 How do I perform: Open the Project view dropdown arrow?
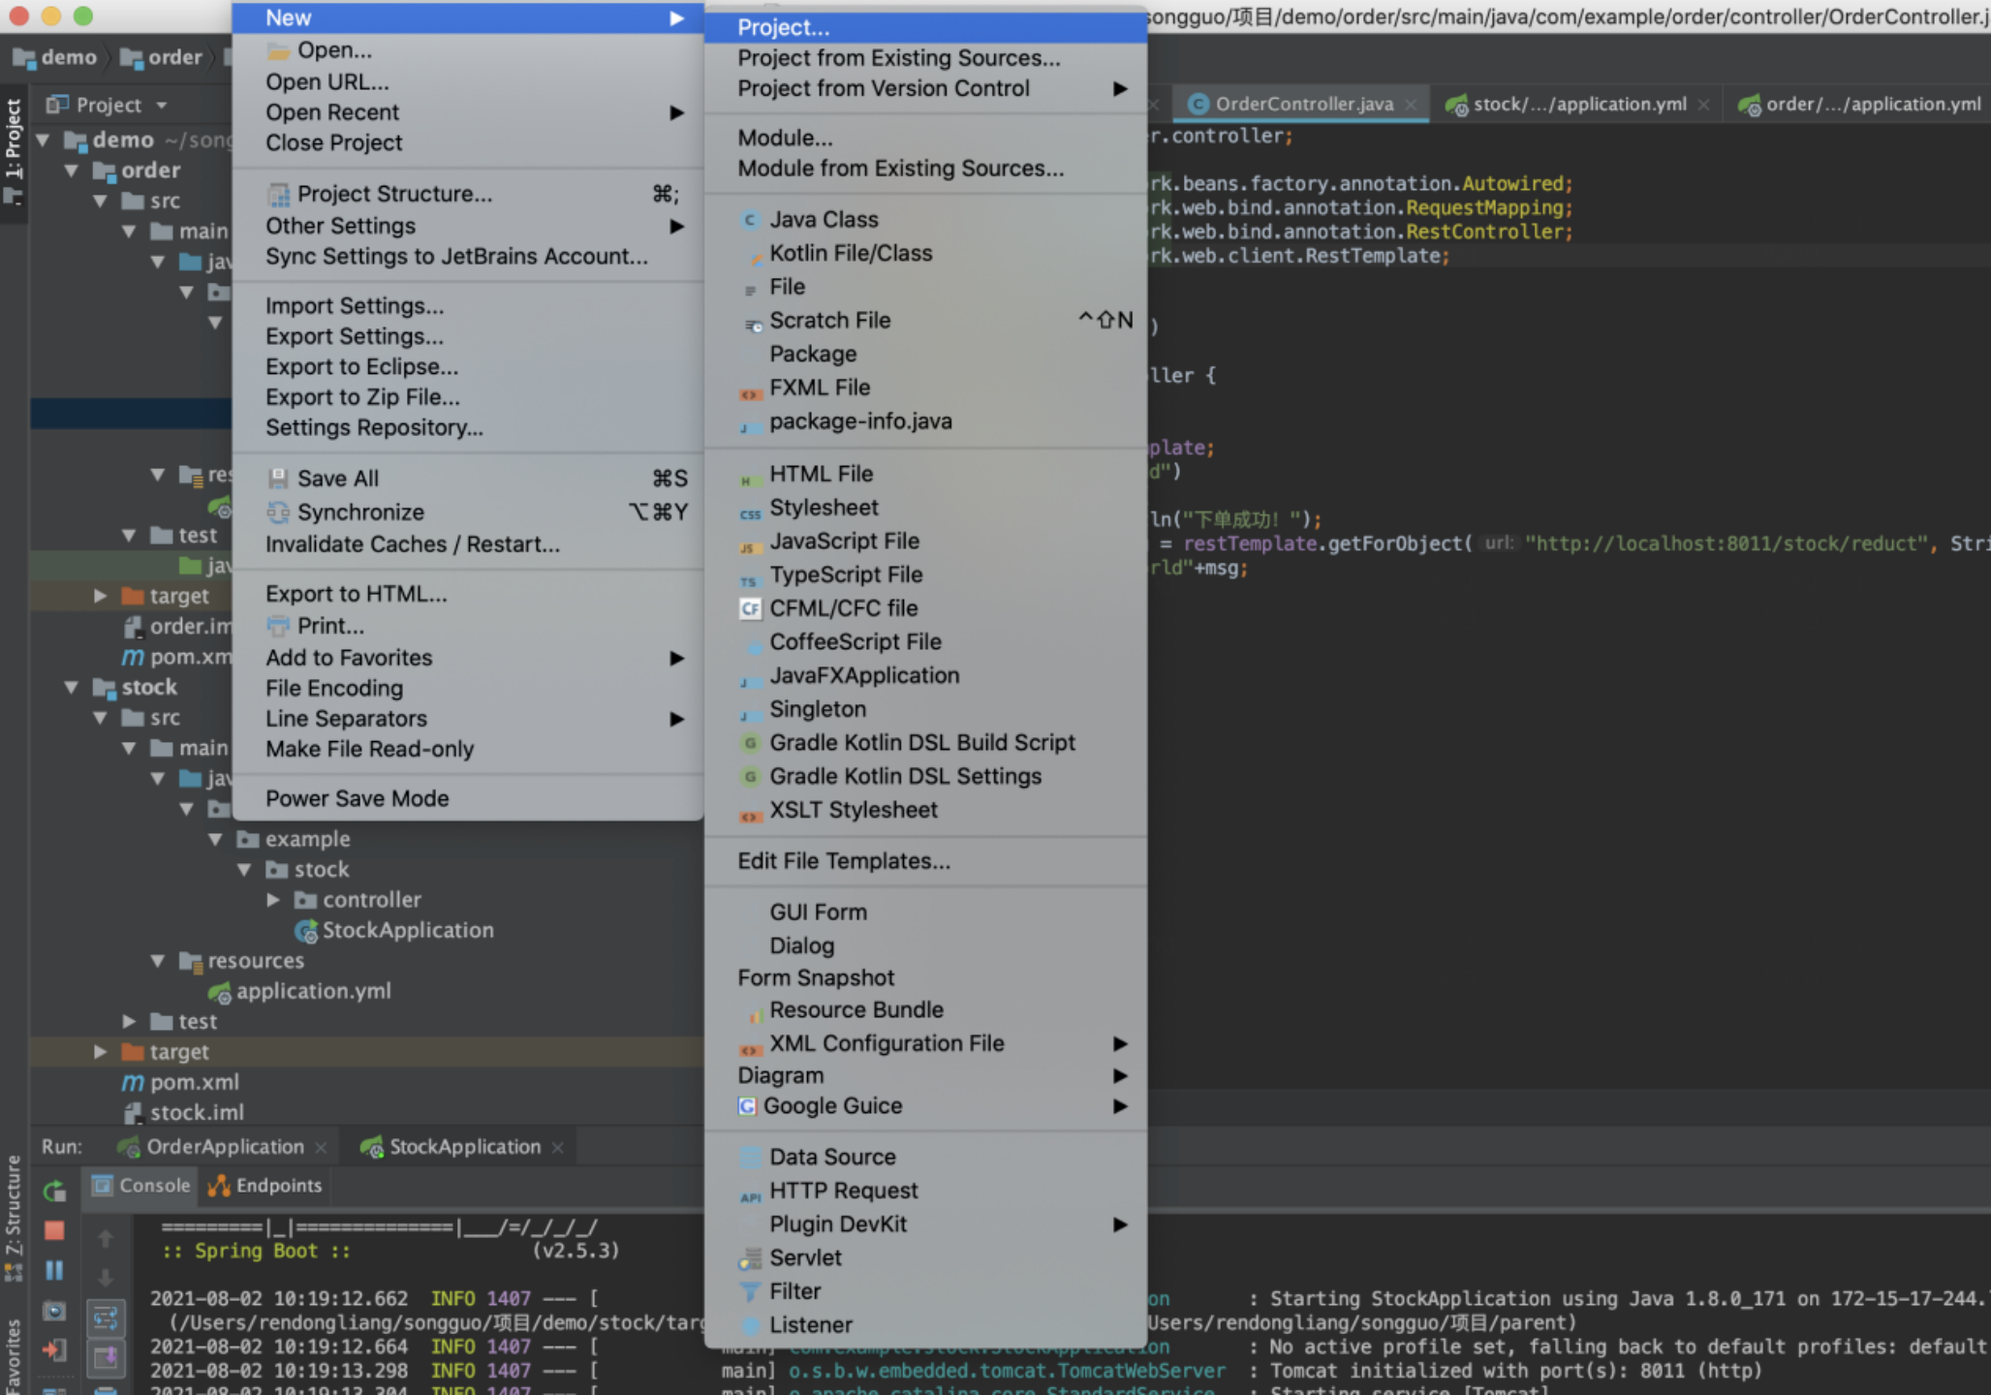[x=162, y=106]
